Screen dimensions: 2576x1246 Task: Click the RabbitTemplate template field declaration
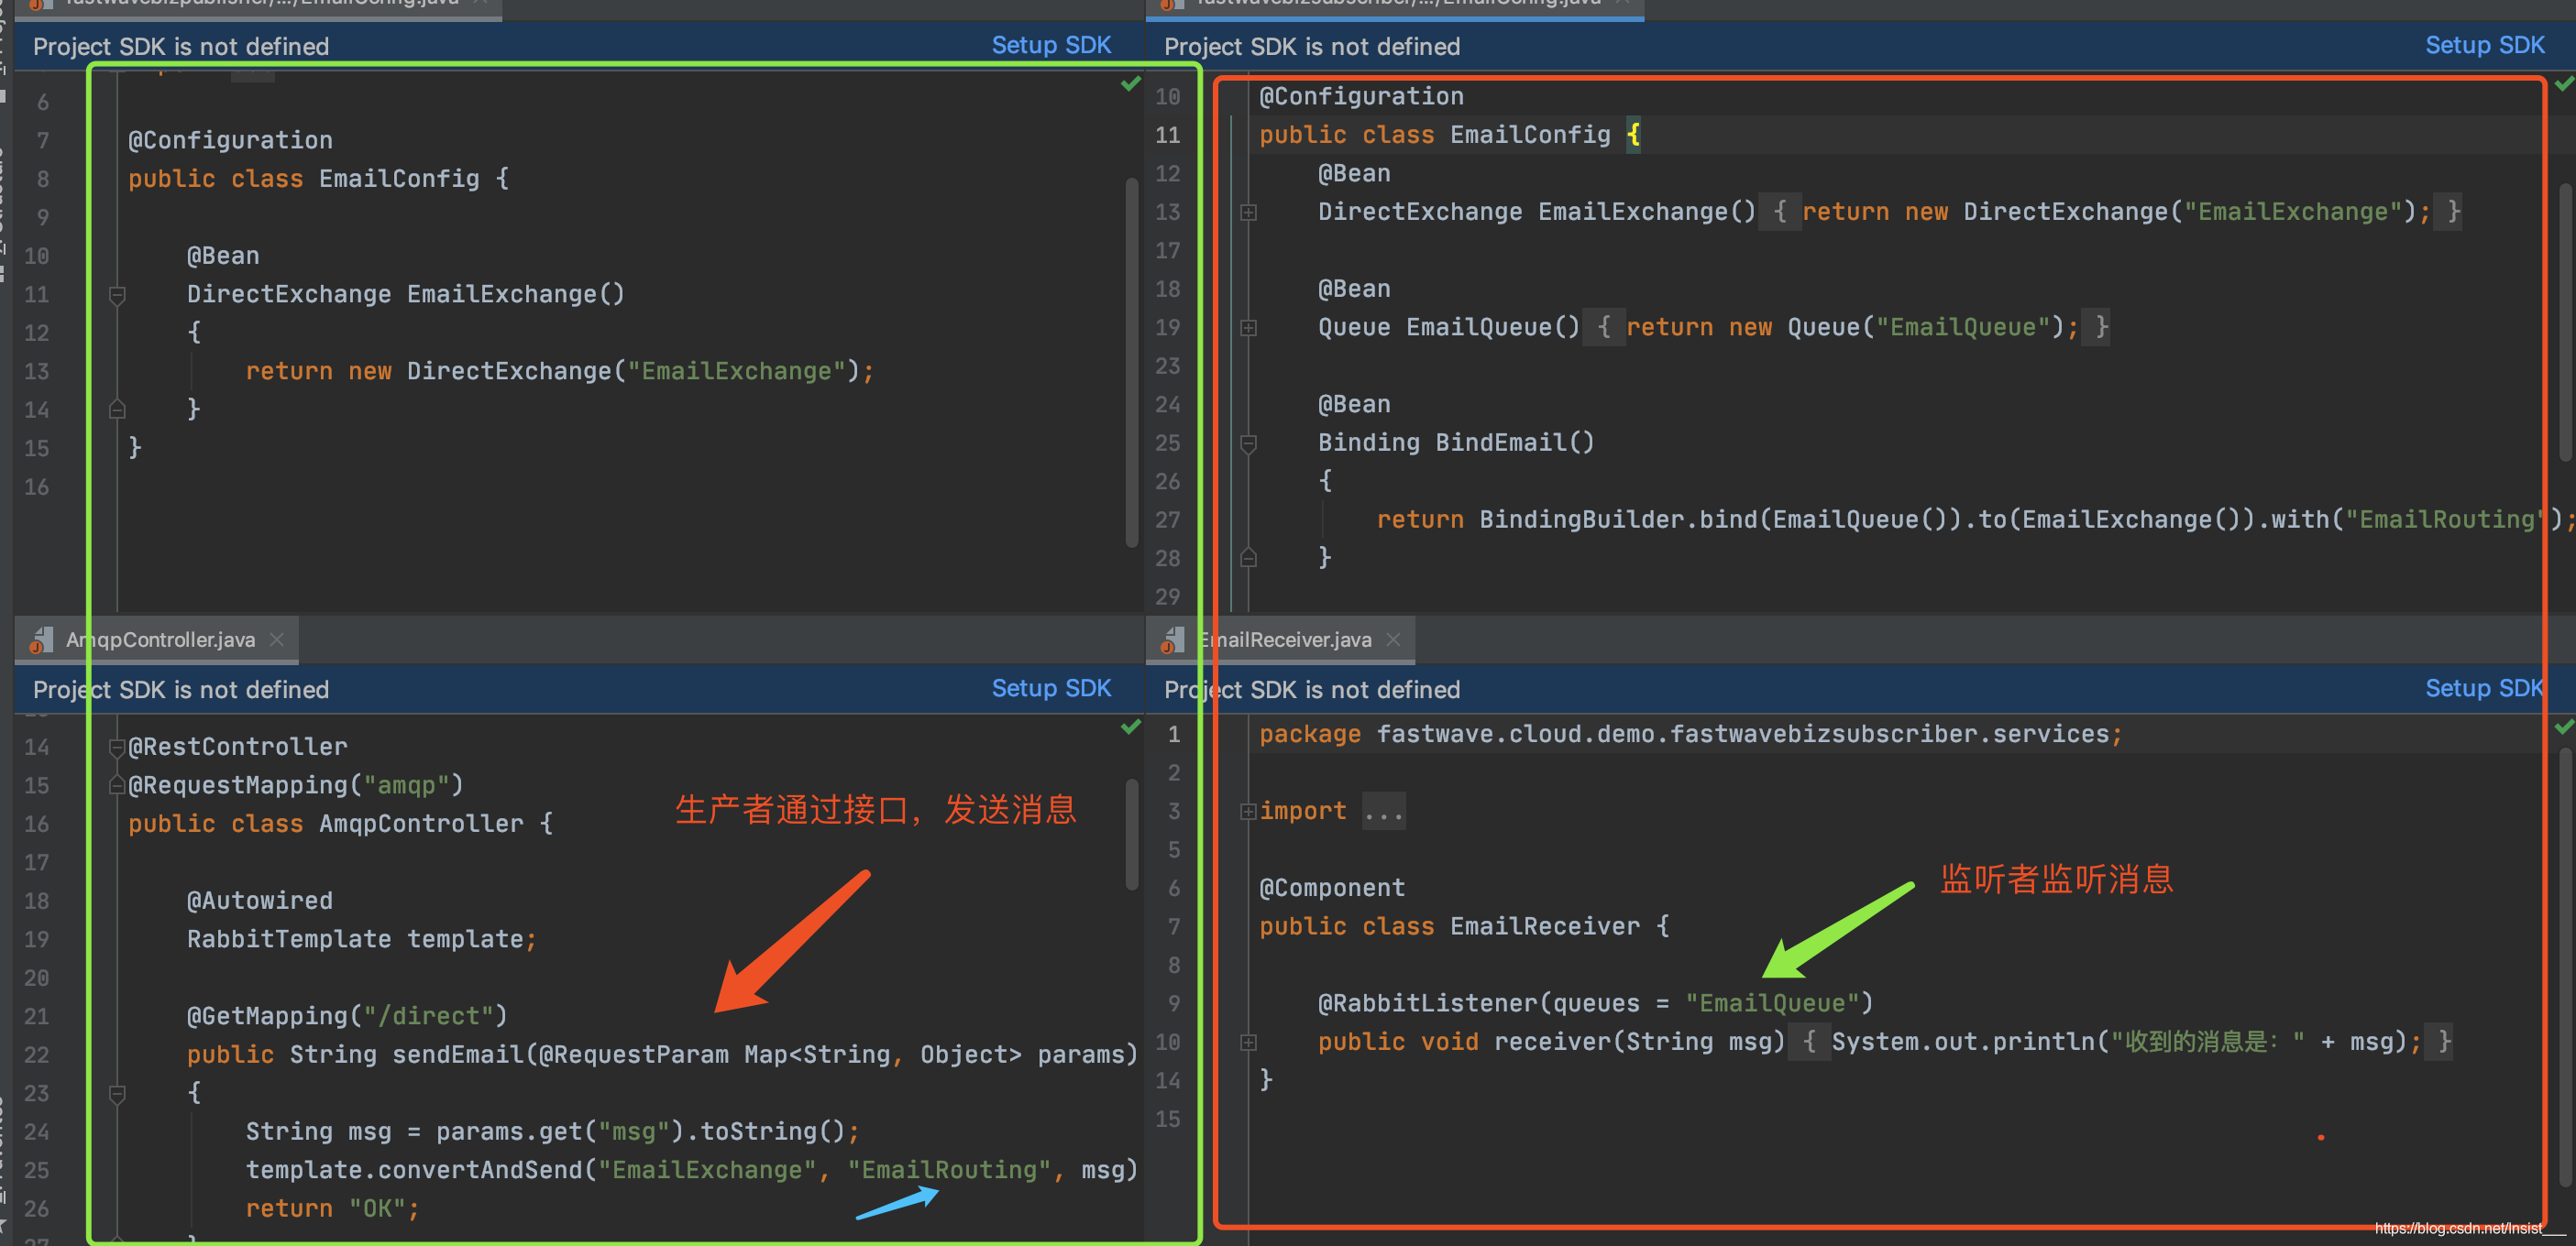pyautogui.click(x=362, y=939)
